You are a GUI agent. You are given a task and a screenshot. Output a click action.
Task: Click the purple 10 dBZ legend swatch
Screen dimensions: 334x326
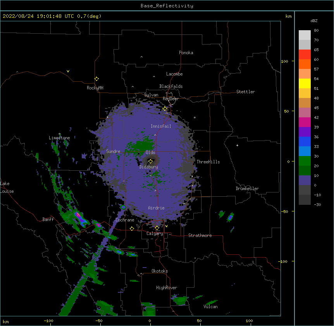[x=305, y=180]
